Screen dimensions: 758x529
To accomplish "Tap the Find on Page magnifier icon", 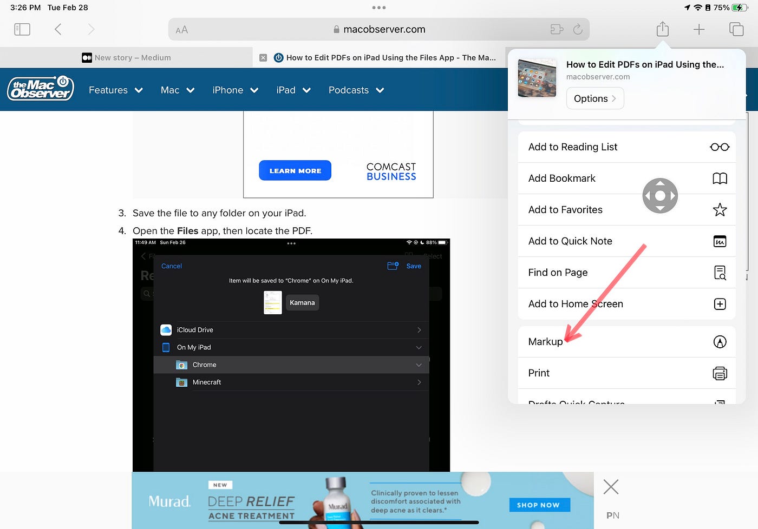I will pyautogui.click(x=720, y=273).
